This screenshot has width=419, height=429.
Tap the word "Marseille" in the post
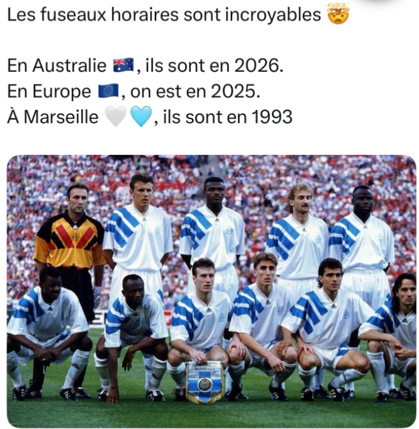[x=61, y=117]
